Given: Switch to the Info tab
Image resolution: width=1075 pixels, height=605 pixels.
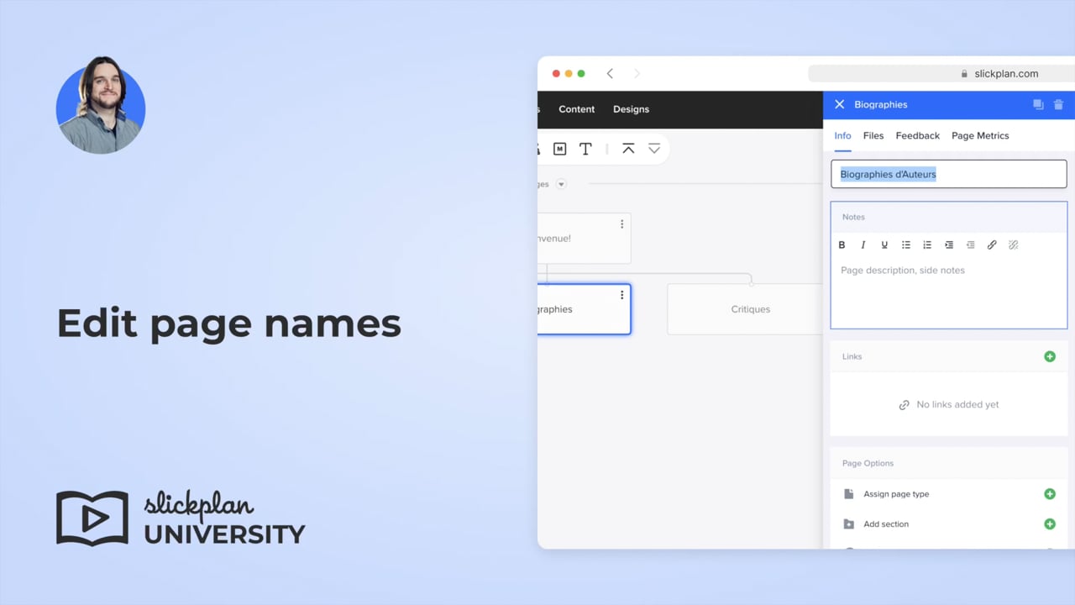Looking at the screenshot, I should [x=842, y=135].
